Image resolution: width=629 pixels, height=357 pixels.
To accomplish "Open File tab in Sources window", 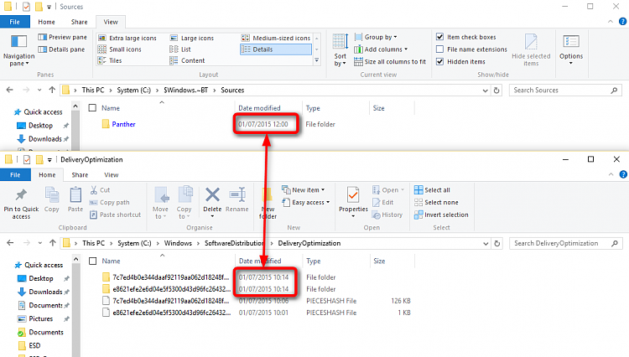I will (15, 22).
